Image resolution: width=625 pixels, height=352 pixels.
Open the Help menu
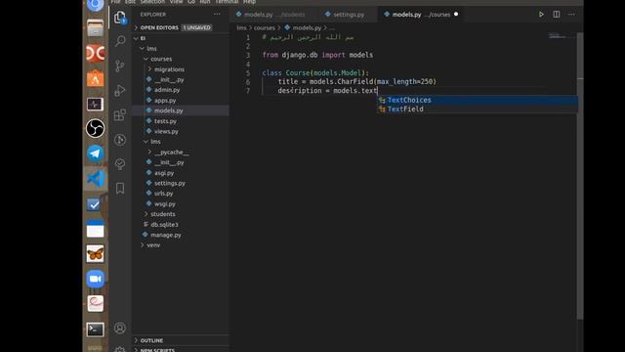click(x=250, y=2)
